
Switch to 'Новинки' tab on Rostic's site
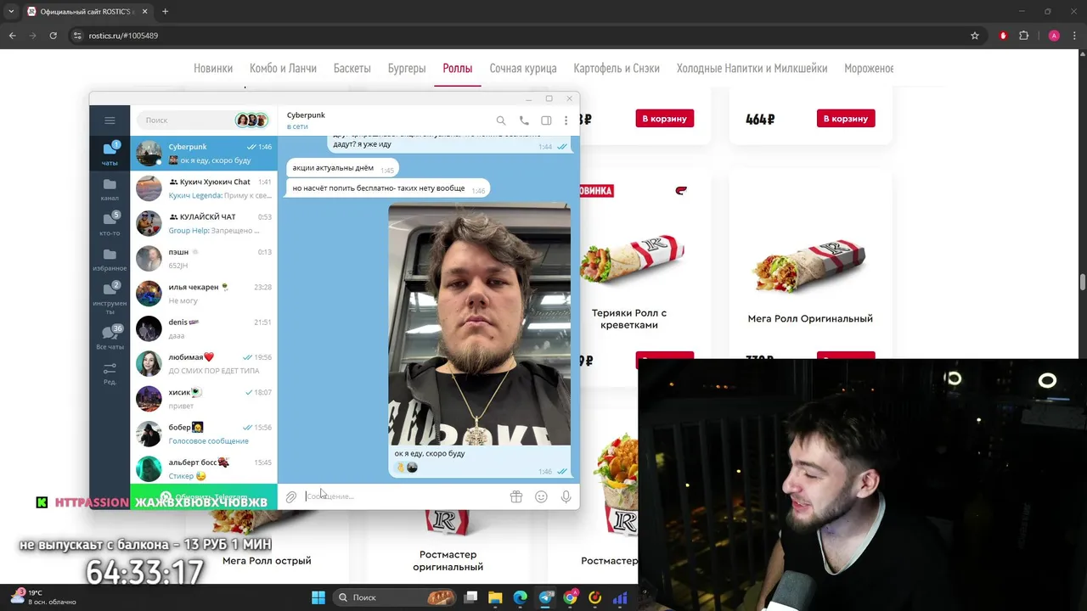[213, 68]
